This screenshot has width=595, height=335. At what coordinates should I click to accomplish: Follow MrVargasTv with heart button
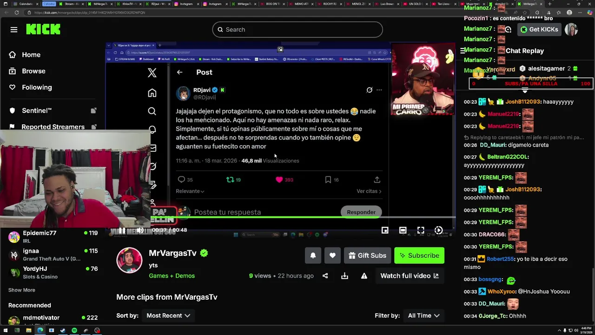pyautogui.click(x=332, y=255)
